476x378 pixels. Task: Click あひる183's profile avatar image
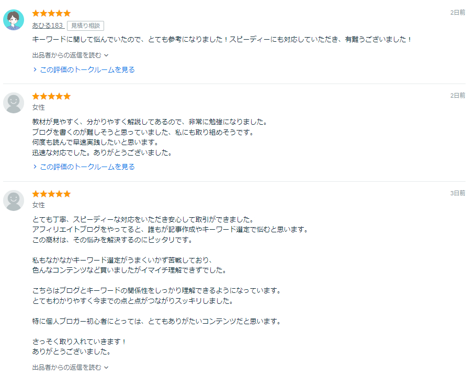(14, 18)
